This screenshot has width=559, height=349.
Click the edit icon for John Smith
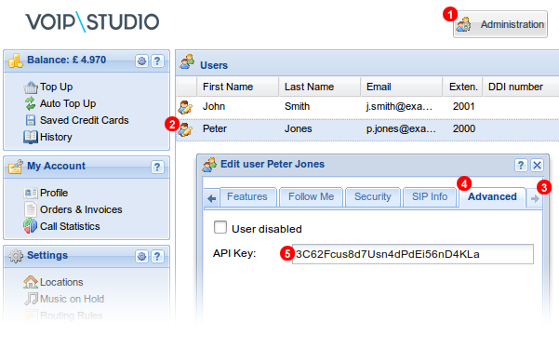pos(185,107)
